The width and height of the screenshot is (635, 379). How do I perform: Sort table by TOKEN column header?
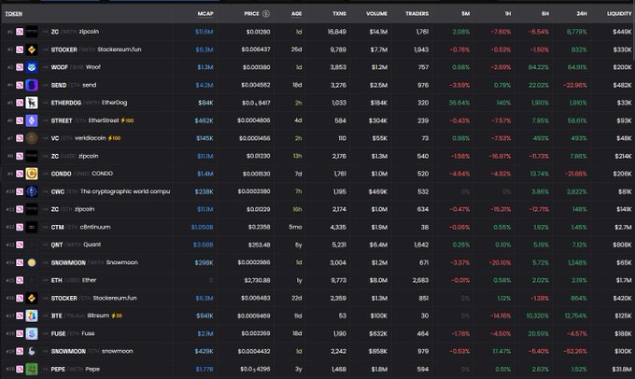pyautogui.click(x=14, y=14)
